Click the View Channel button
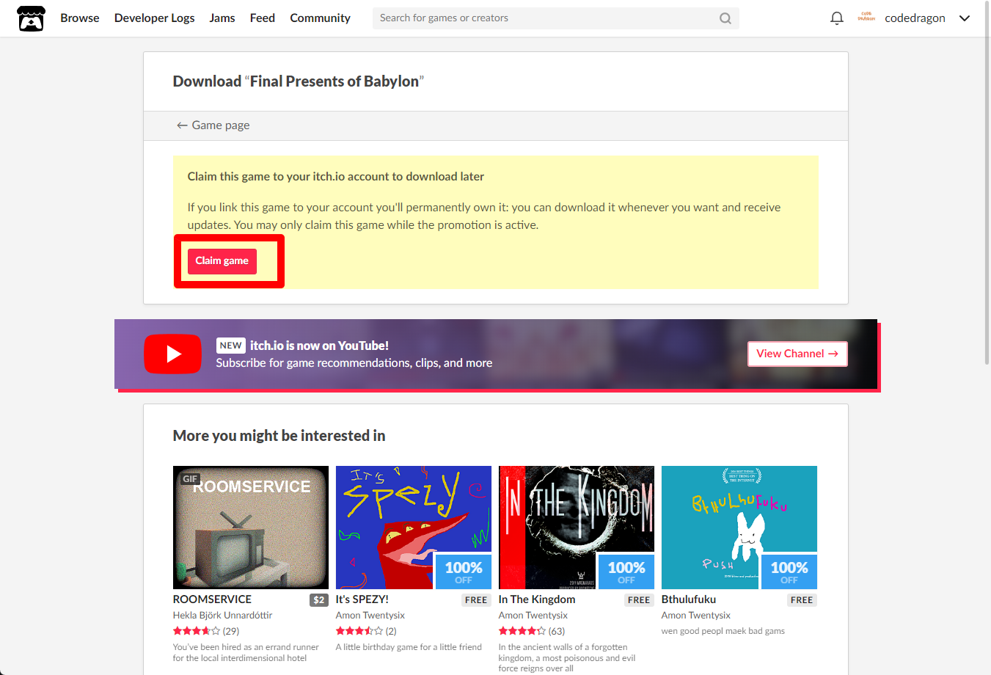This screenshot has height=675, width=991. click(x=797, y=354)
